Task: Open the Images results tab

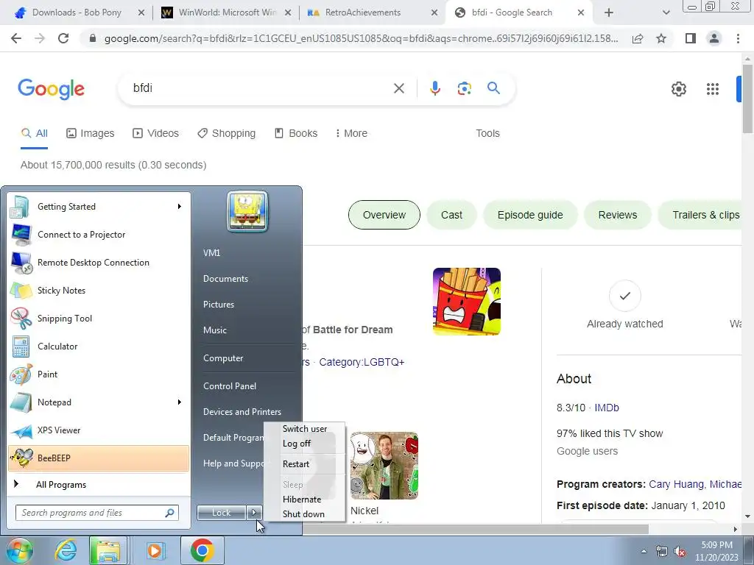Action: (x=90, y=133)
